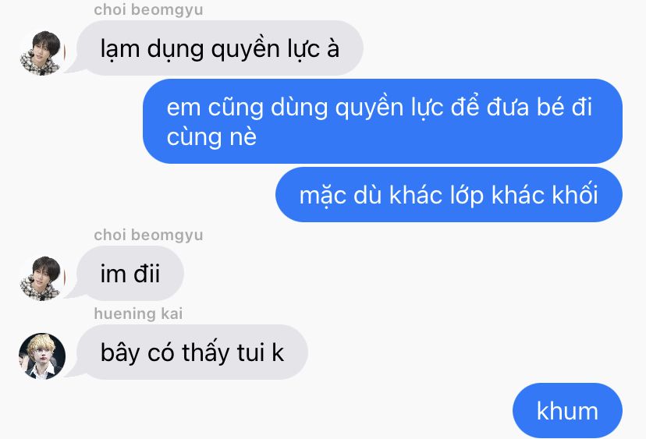This screenshot has height=439, width=646.
Task: Open Beomgyu's avatar beside 'lạm dụng quyền lực à'
Action: (x=41, y=53)
